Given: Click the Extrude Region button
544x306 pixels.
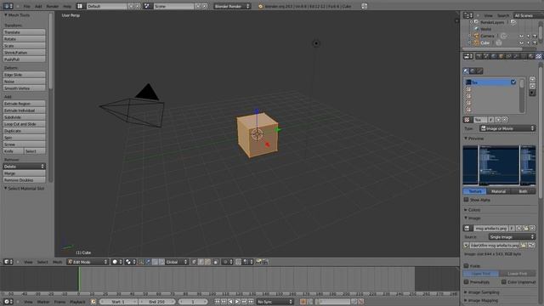Looking at the screenshot, I should pos(25,104).
